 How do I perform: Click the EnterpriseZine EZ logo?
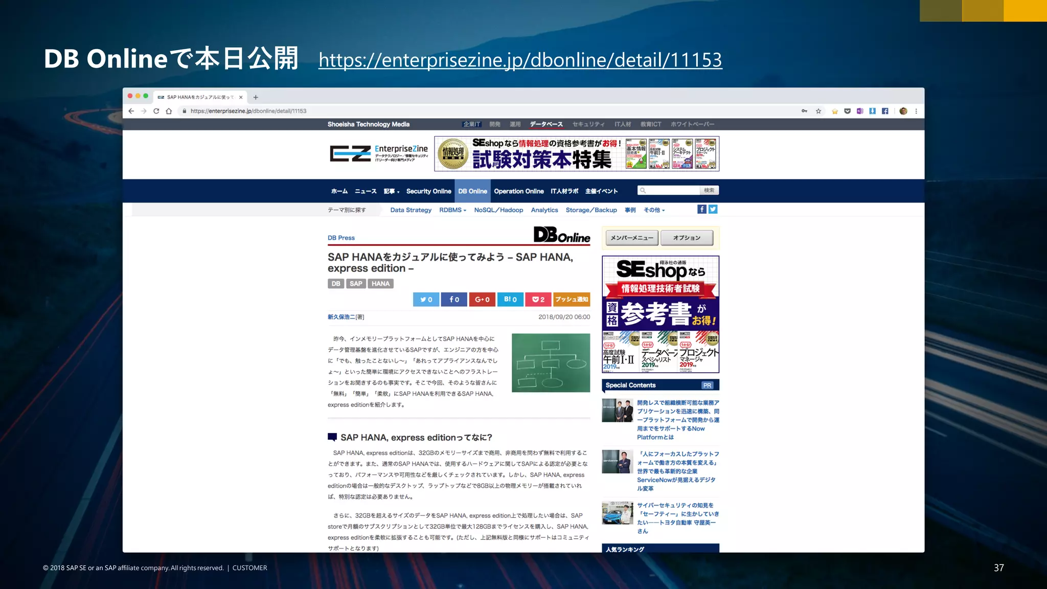coord(379,153)
